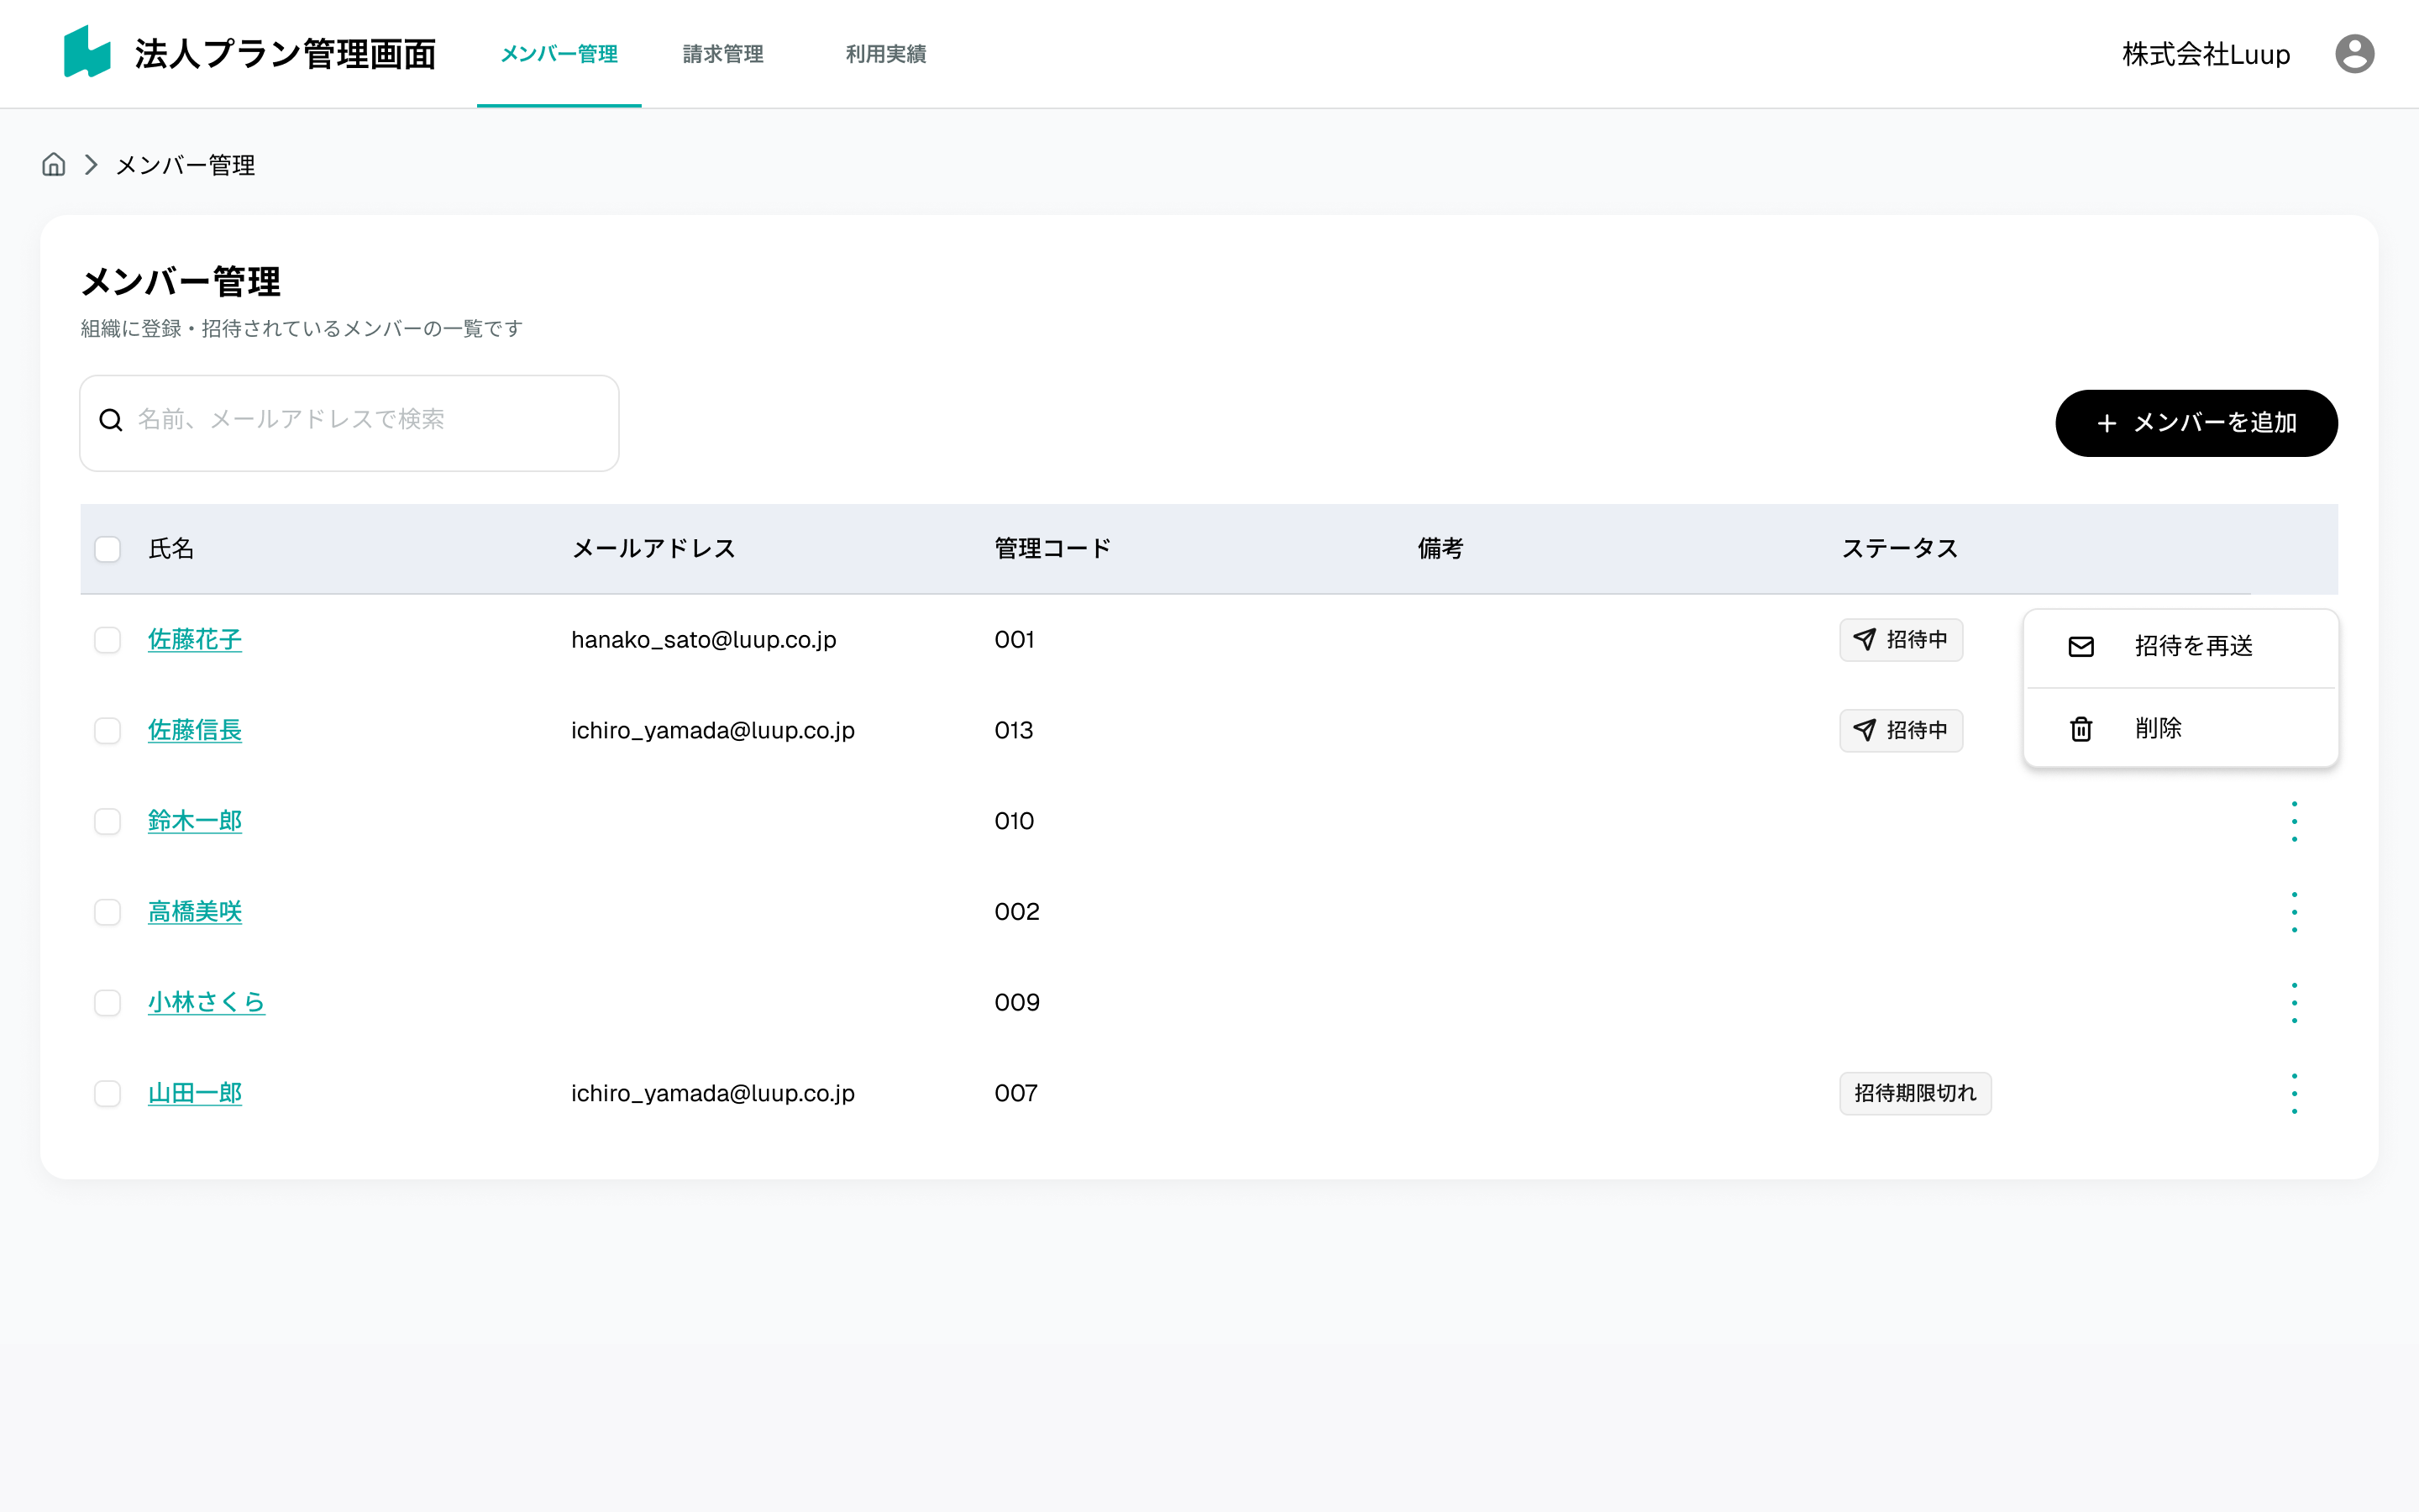
Task: Open the account profile icon
Action: 2355,53
